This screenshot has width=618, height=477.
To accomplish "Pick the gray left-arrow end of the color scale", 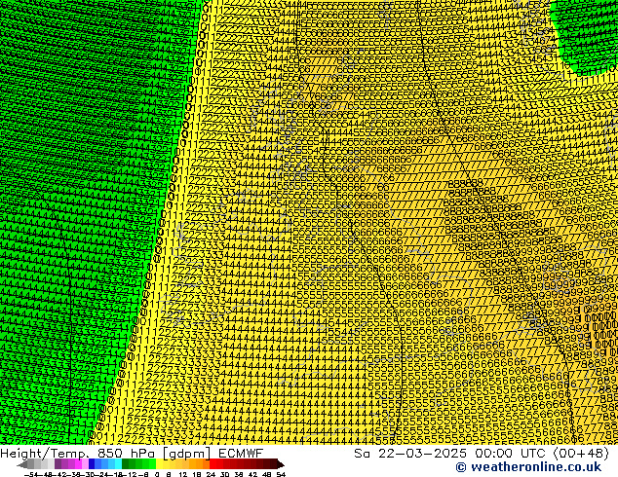I will click(x=21, y=464).
